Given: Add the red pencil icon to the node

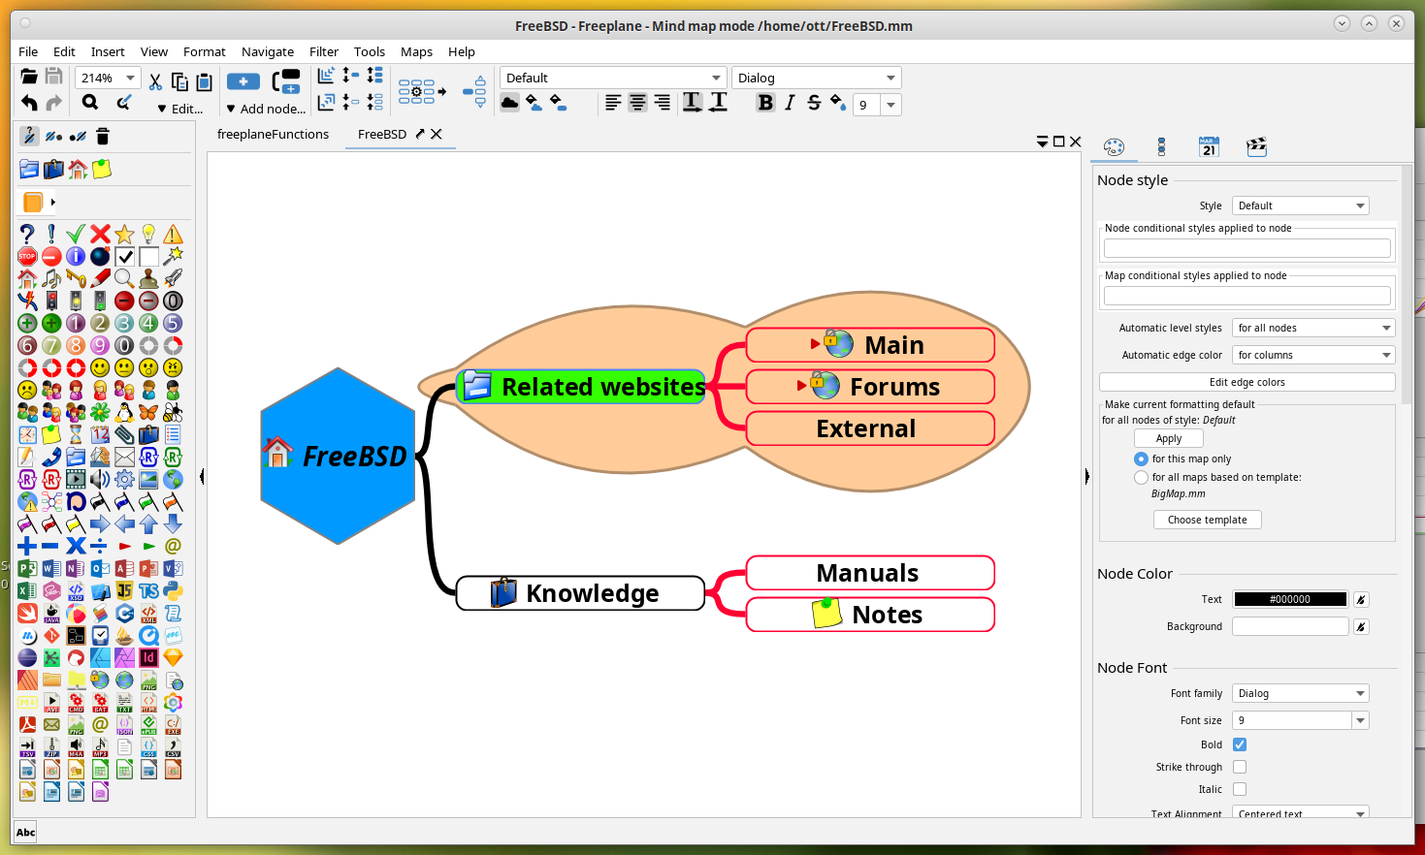Looking at the screenshot, I should tap(100, 278).
